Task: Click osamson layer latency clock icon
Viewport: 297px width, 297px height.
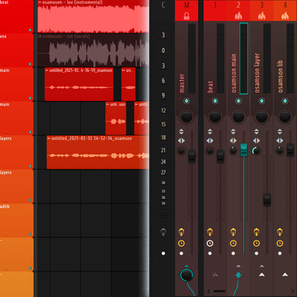Action: pos(256,243)
